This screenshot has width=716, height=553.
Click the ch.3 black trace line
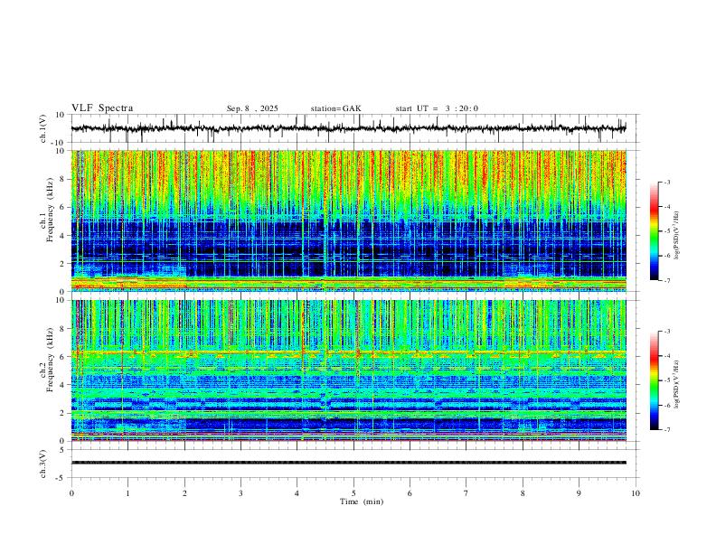[349, 463]
